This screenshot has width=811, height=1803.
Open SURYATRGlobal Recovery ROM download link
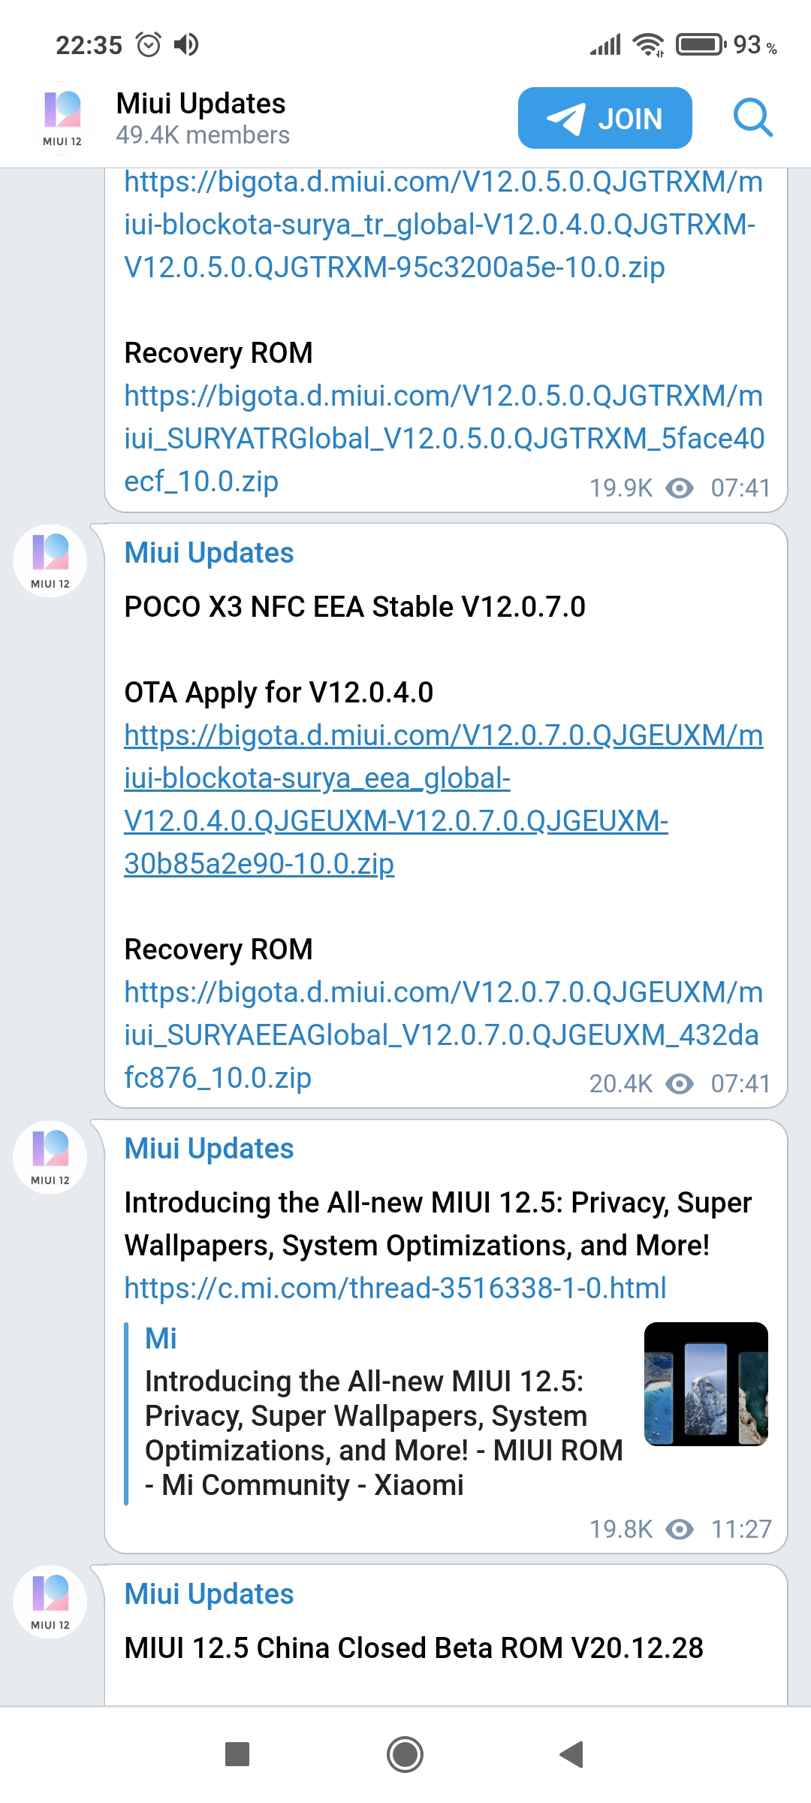pos(443,438)
